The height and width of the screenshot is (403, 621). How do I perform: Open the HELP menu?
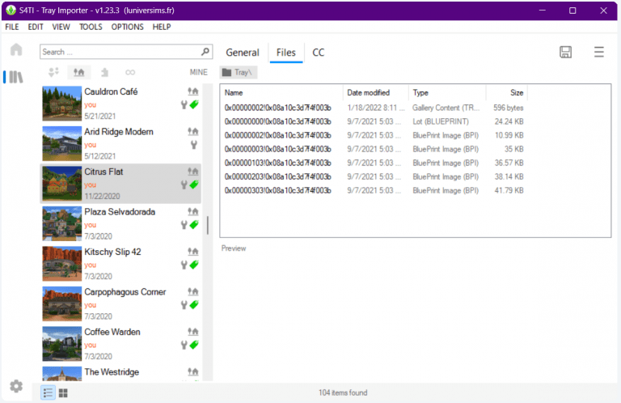click(x=162, y=27)
